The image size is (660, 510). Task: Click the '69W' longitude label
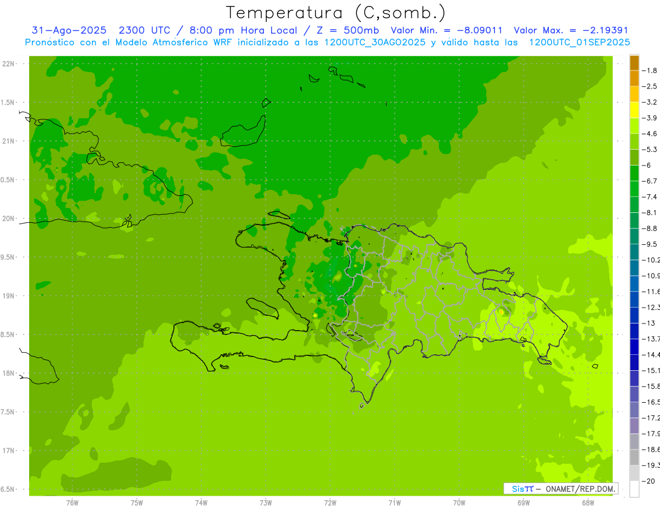pos(524,502)
